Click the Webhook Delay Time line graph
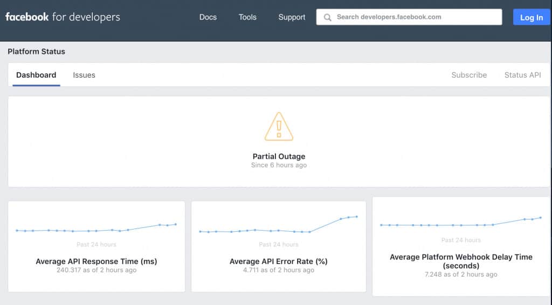This screenshot has height=305, width=552. point(460,223)
